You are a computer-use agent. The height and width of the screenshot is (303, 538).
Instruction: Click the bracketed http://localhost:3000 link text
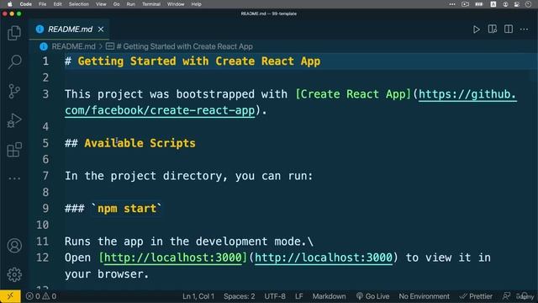click(173, 258)
